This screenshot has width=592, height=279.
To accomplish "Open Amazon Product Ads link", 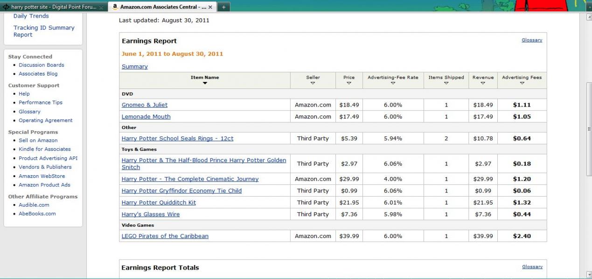I will 44,185.
